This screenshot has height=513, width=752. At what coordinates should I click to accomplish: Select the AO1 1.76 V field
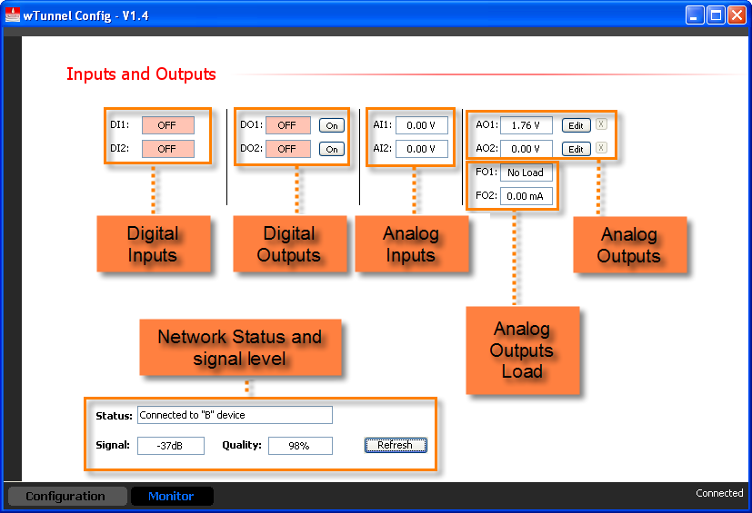(526, 125)
